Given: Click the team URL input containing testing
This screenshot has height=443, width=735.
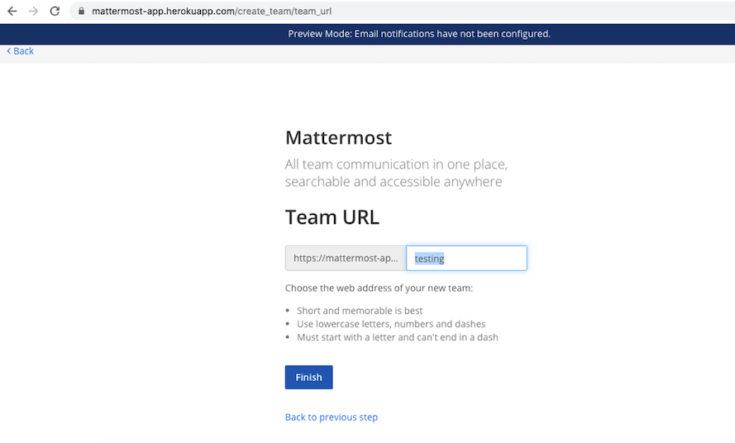Looking at the screenshot, I should (466, 259).
